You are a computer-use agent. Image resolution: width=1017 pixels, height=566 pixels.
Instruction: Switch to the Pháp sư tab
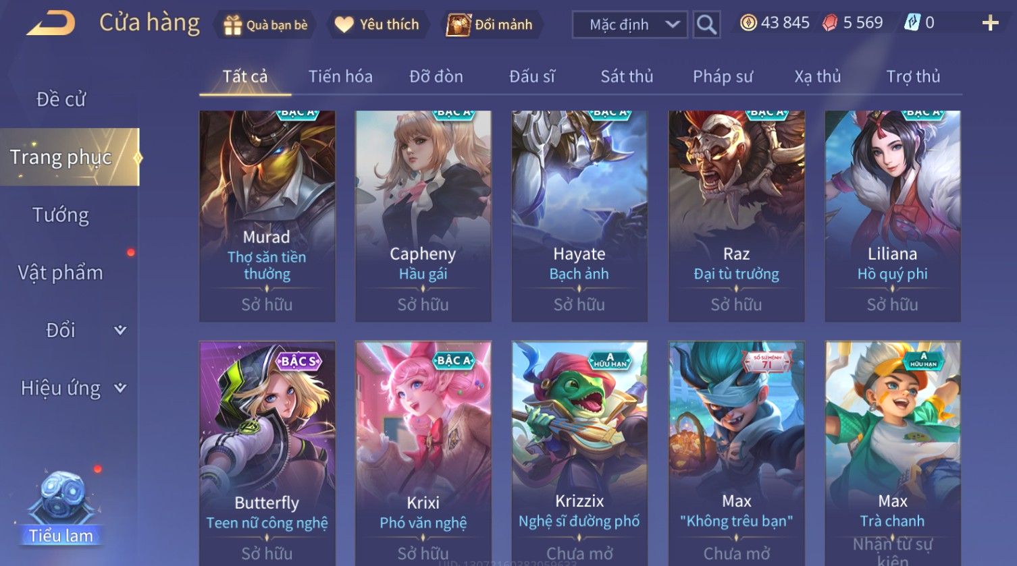point(723,76)
